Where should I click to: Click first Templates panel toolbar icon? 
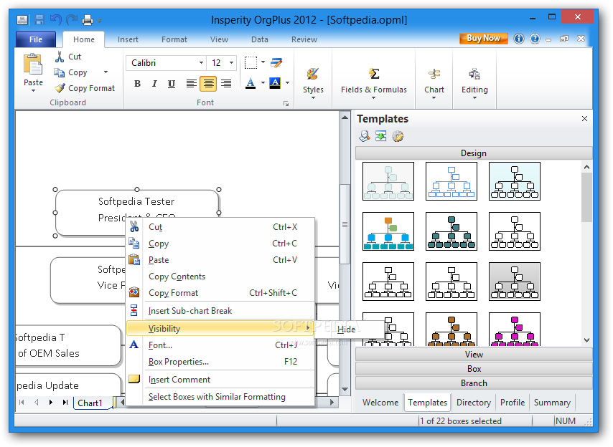pos(365,136)
